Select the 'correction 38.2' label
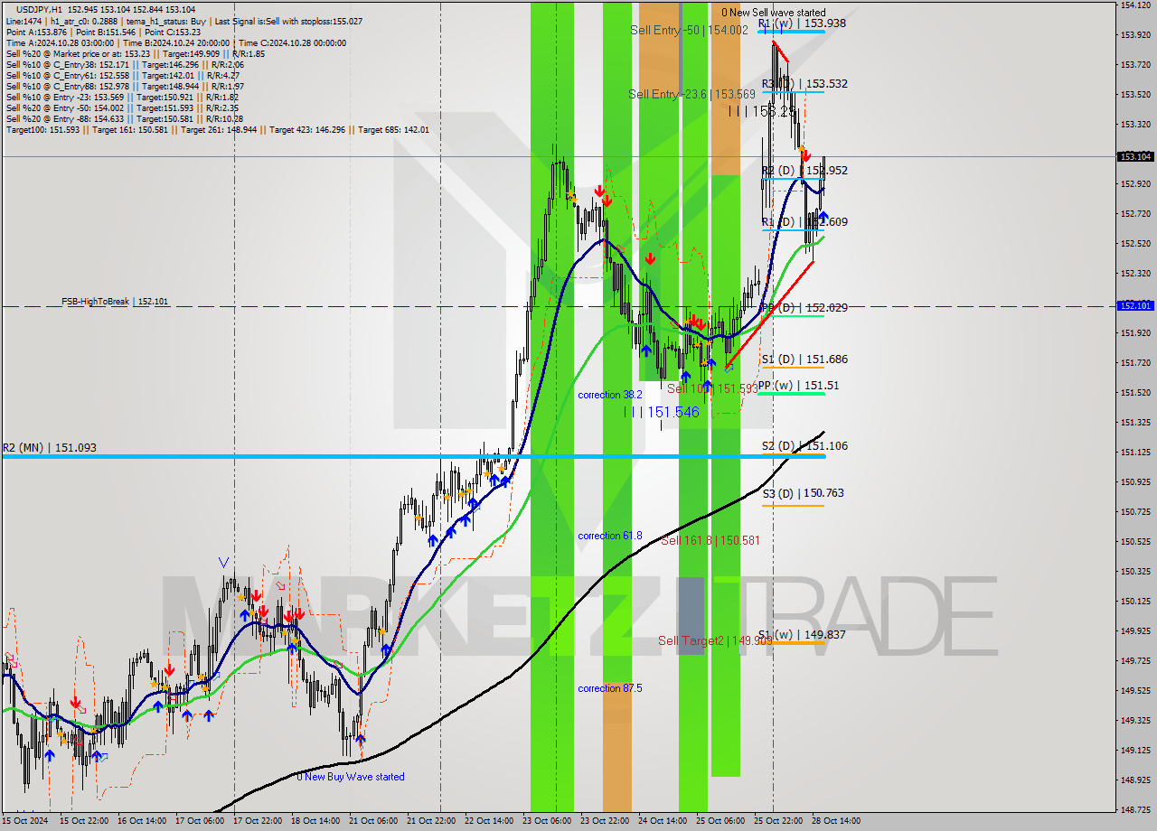The image size is (1157, 831). tap(610, 395)
